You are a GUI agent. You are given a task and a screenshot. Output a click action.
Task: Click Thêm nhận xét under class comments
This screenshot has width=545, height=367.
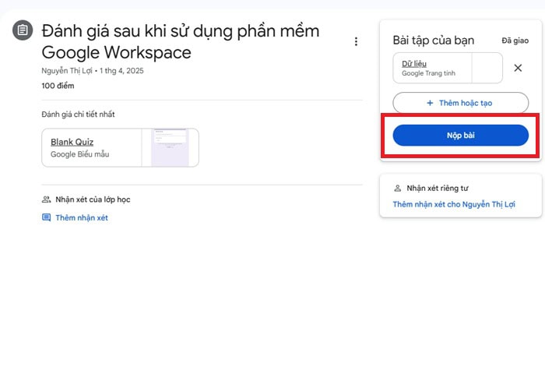(81, 218)
